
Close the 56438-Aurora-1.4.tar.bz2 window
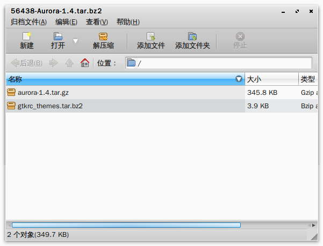[x=311, y=11]
